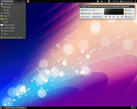Show the About JACK dialog
Image resolution: width=137 pixels, height=109 pixels.
pyautogui.click(x=129, y=17)
